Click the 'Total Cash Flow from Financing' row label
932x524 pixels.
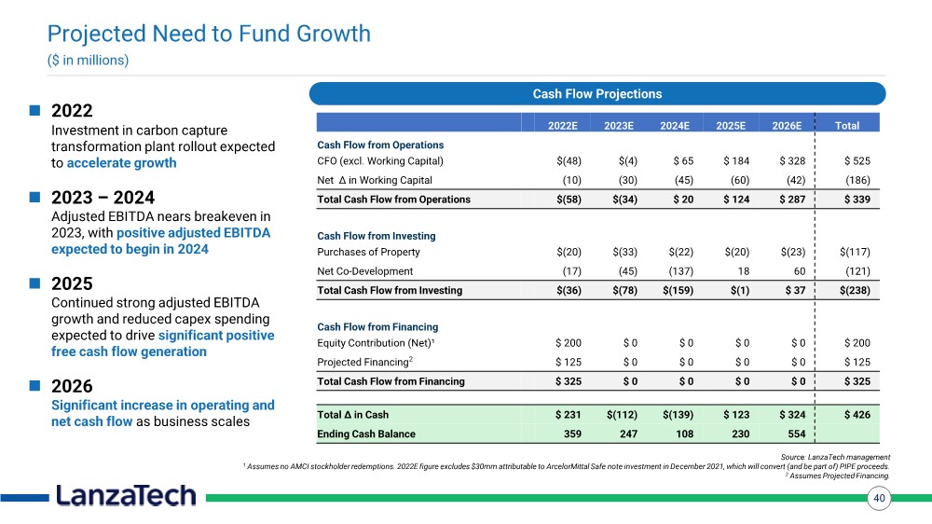point(391,381)
